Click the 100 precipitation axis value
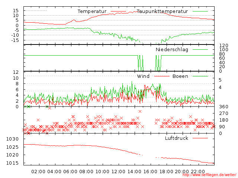Viewport: 238px width, 178px height. coord(223,50)
